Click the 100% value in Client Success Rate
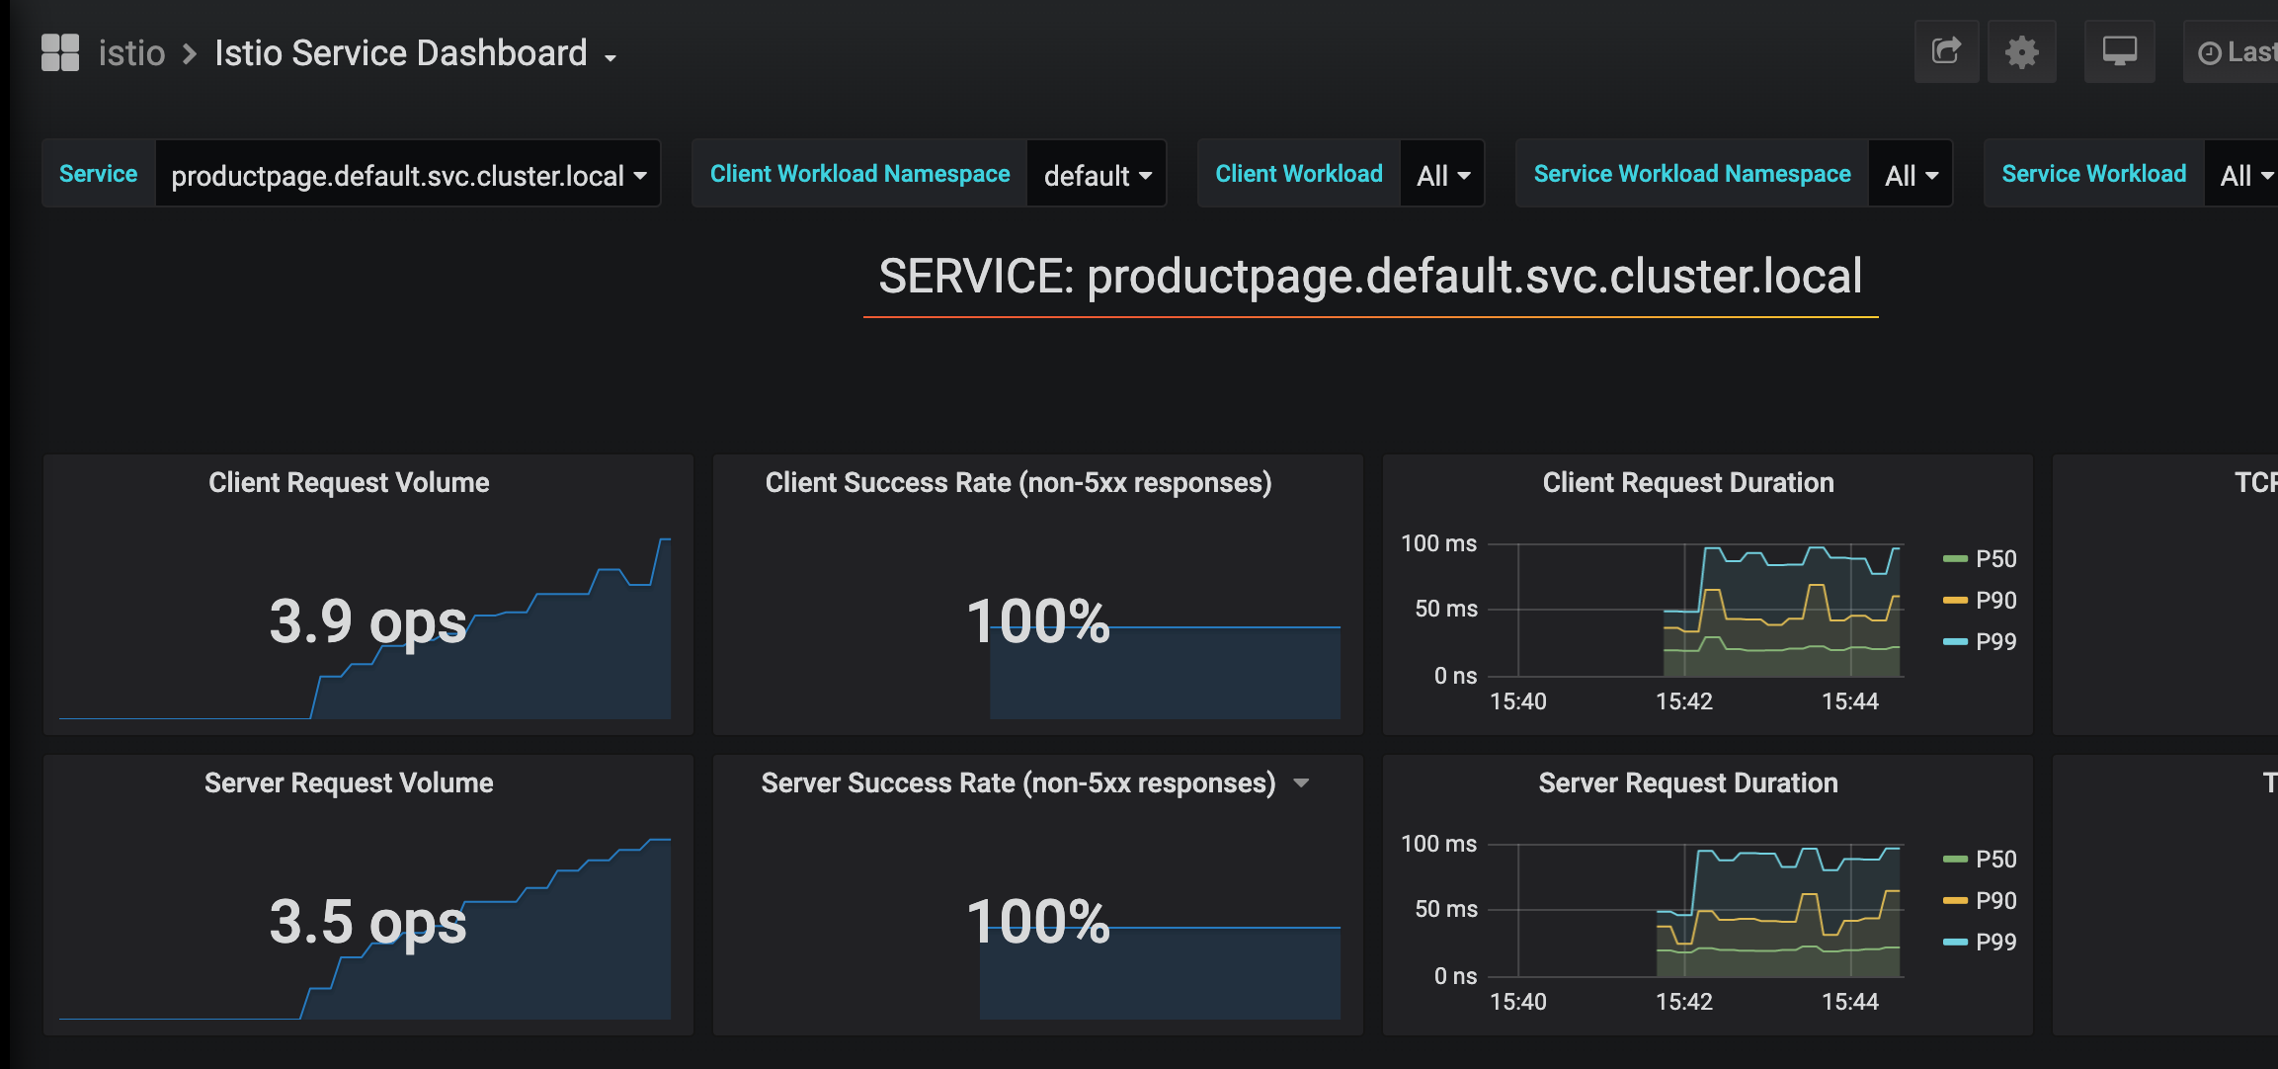2278x1069 pixels. [1038, 621]
